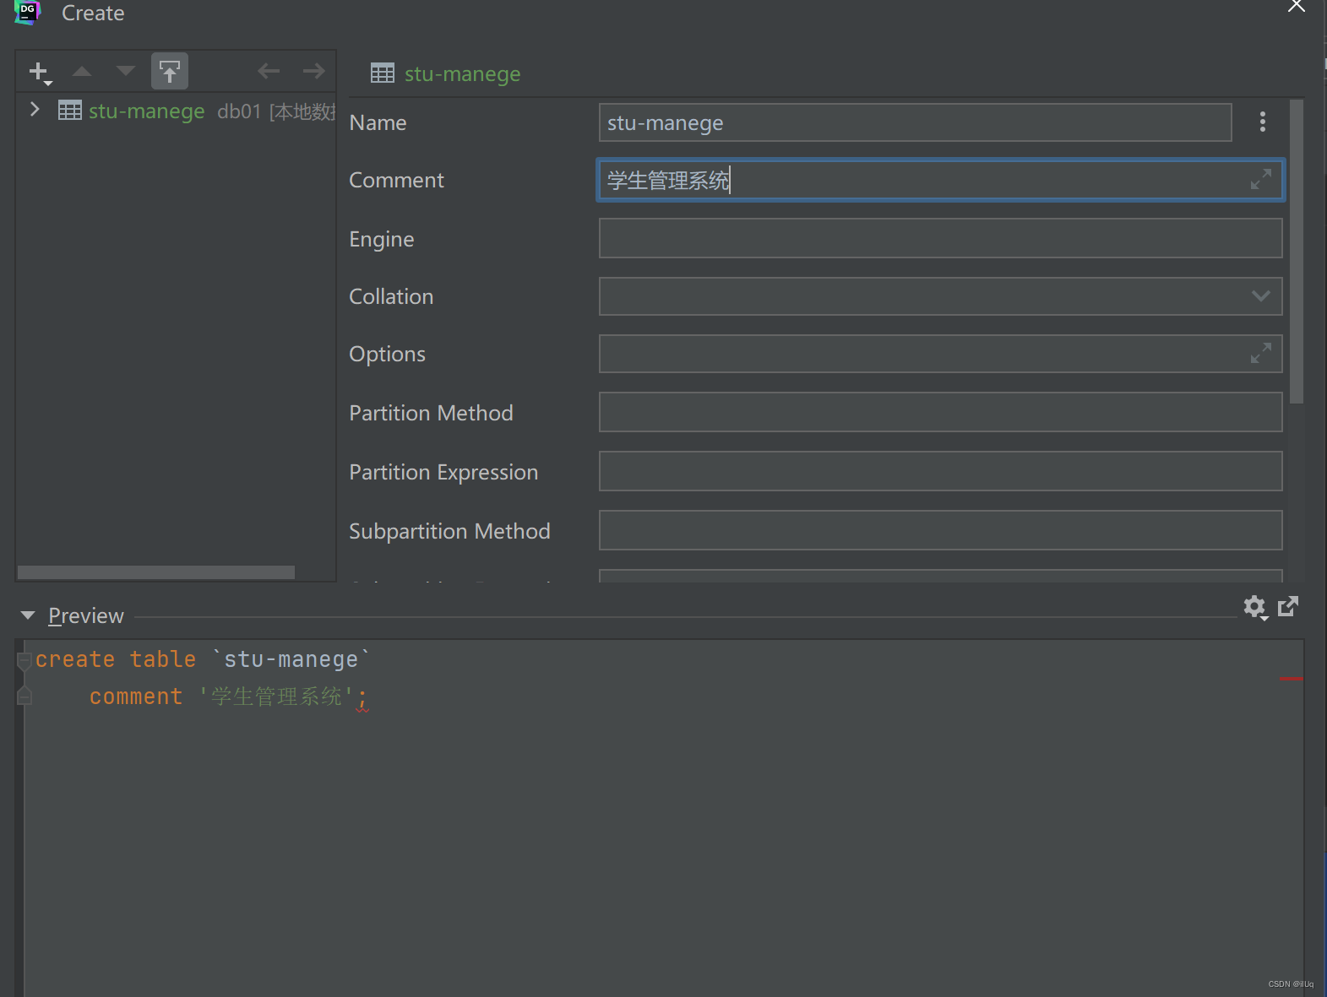Click the Partition Expression label
1327x997 pixels.
coord(443,473)
